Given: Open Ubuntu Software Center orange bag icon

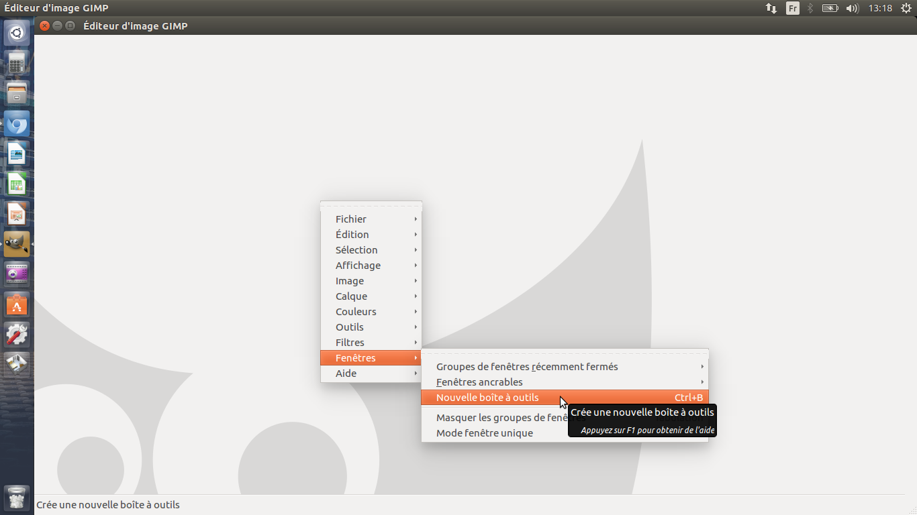Looking at the screenshot, I should tap(17, 305).
